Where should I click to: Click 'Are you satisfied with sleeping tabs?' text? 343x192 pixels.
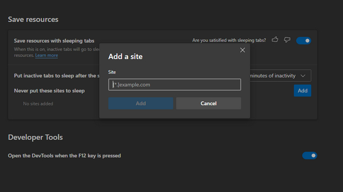coord(229,41)
